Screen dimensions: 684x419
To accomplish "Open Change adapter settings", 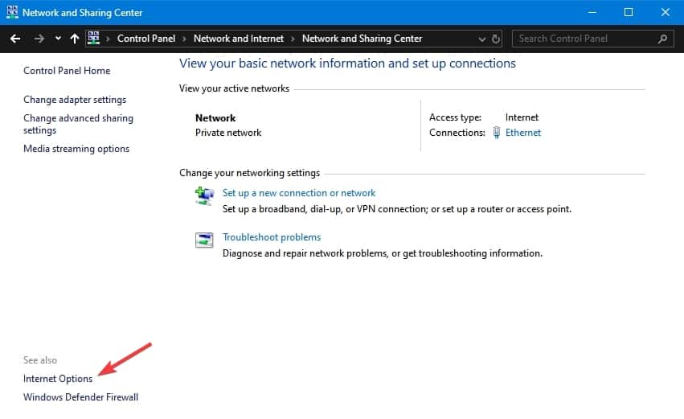I will [x=75, y=100].
